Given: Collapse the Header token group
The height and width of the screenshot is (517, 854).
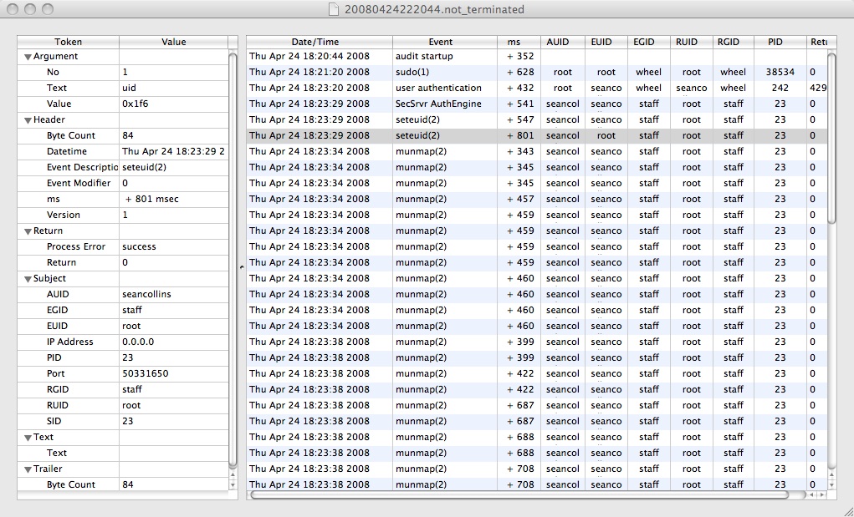Looking at the screenshot, I should (28, 120).
